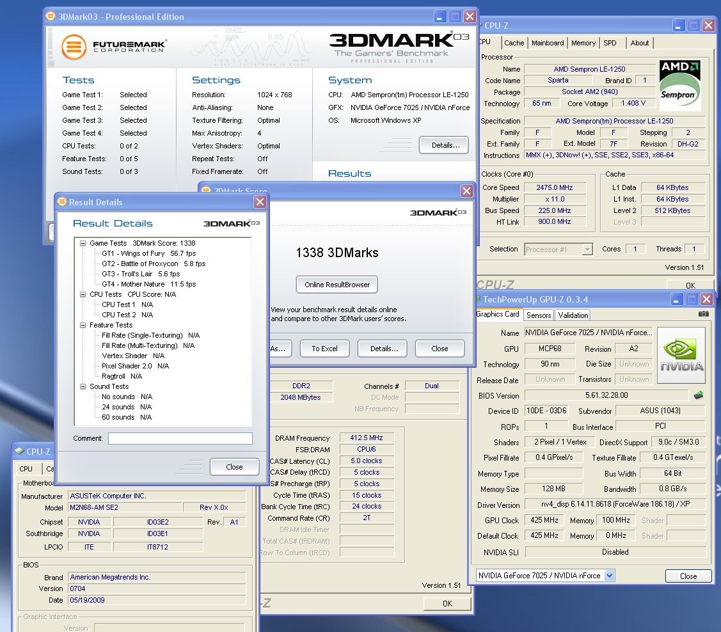Switch to the GPU-Z Validation tab
Screen dimensions: 721x632
573,315
